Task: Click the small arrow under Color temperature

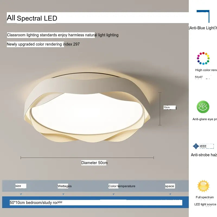Action: [113, 194]
